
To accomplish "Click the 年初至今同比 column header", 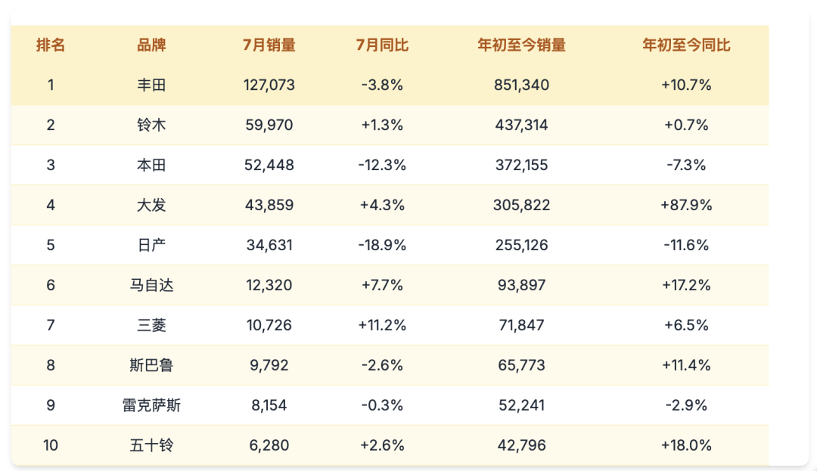I will 686,45.
